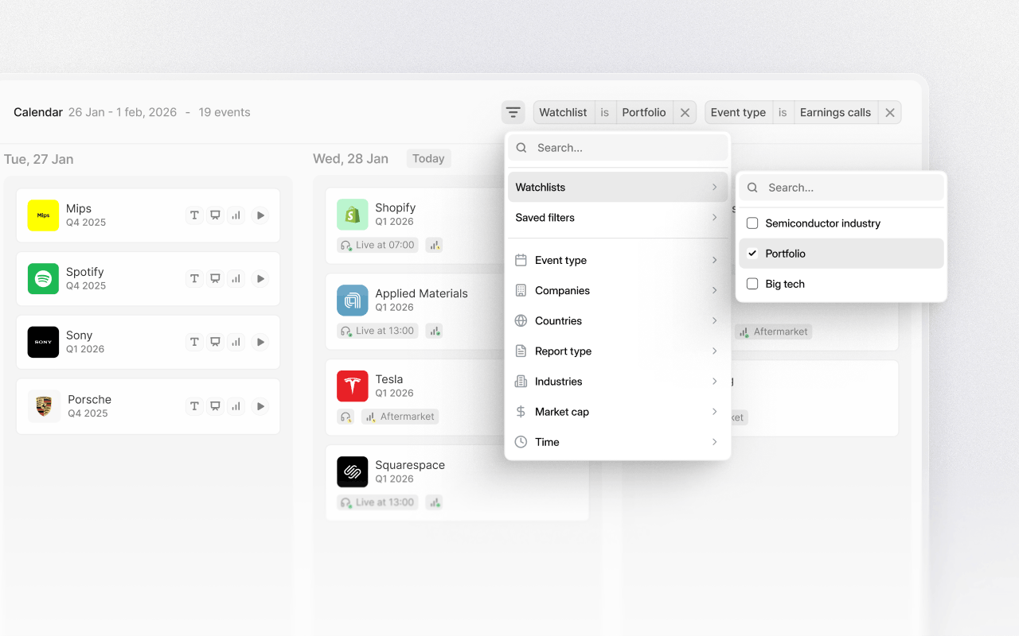This screenshot has height=636, width=1019.
Task: Click the chart badge on Shopify card
Action: 434,245
